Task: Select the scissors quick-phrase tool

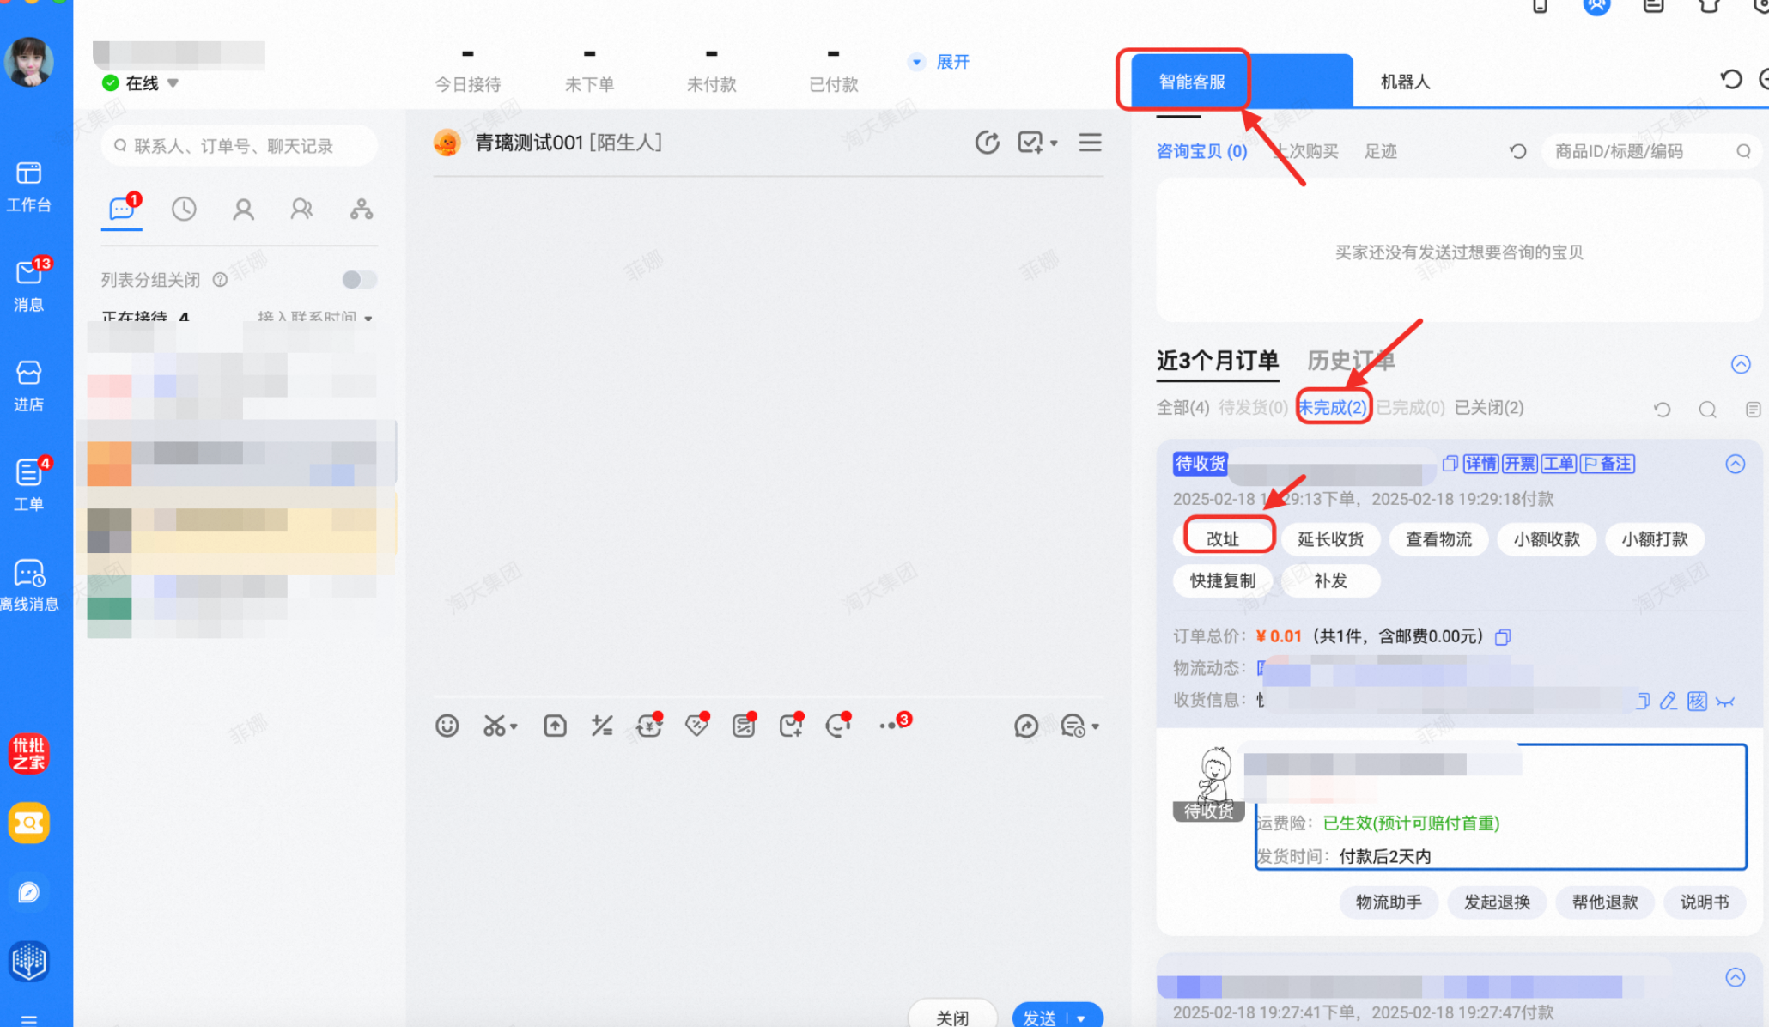Action: tap(495, 726)
